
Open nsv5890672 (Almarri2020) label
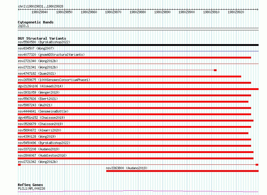pos(40,130)
